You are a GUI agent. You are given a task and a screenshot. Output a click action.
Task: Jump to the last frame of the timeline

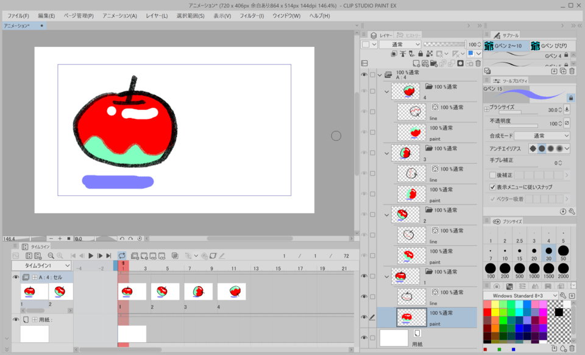[x=108, y=256]
